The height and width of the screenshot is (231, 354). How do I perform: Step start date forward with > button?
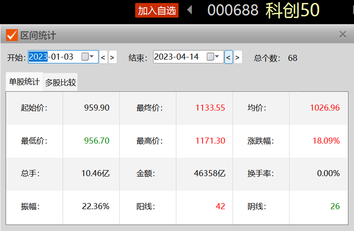[x=113, y=57]
